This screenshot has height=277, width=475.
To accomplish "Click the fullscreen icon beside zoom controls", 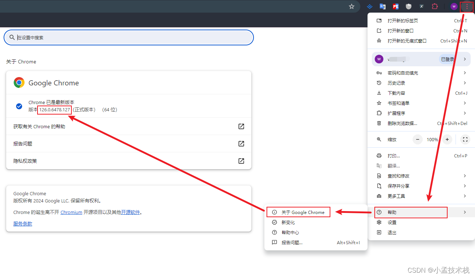I will [465, 139].
